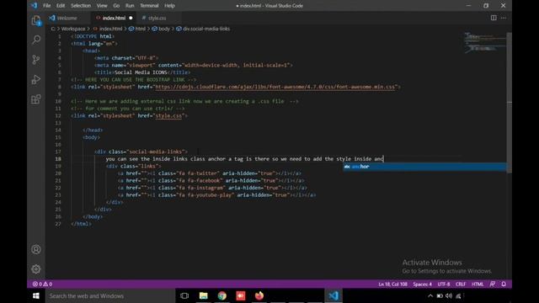Open the Run menu

click(130, 6)
